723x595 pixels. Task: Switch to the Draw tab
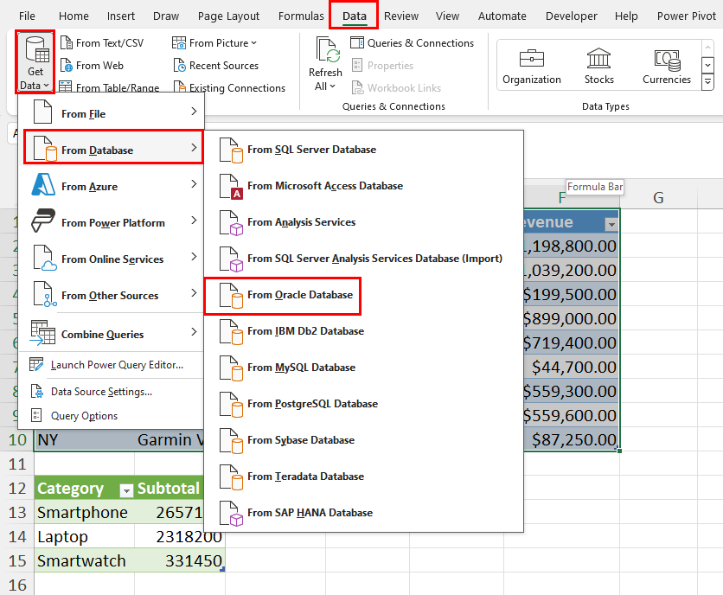point(166,16)
